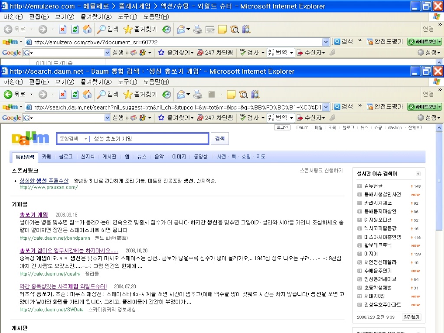Click the address bar URL in the back emulzero window
This screenshot has width=444, height=333.
(95, 42)
